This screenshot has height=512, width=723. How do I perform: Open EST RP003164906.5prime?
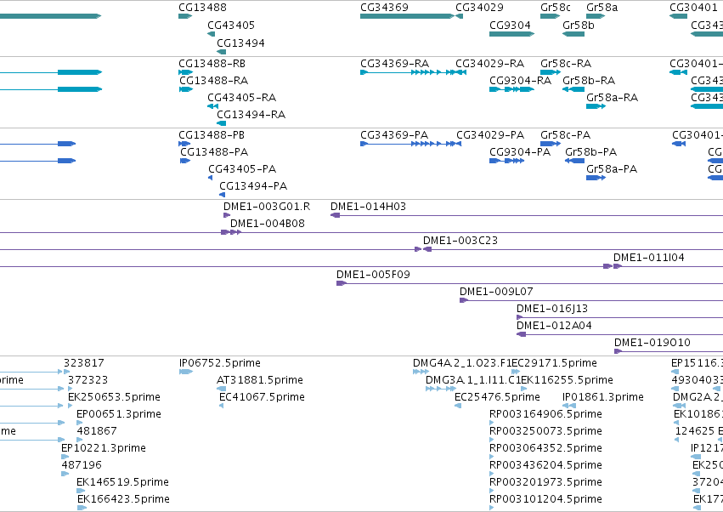click(546, 414)
